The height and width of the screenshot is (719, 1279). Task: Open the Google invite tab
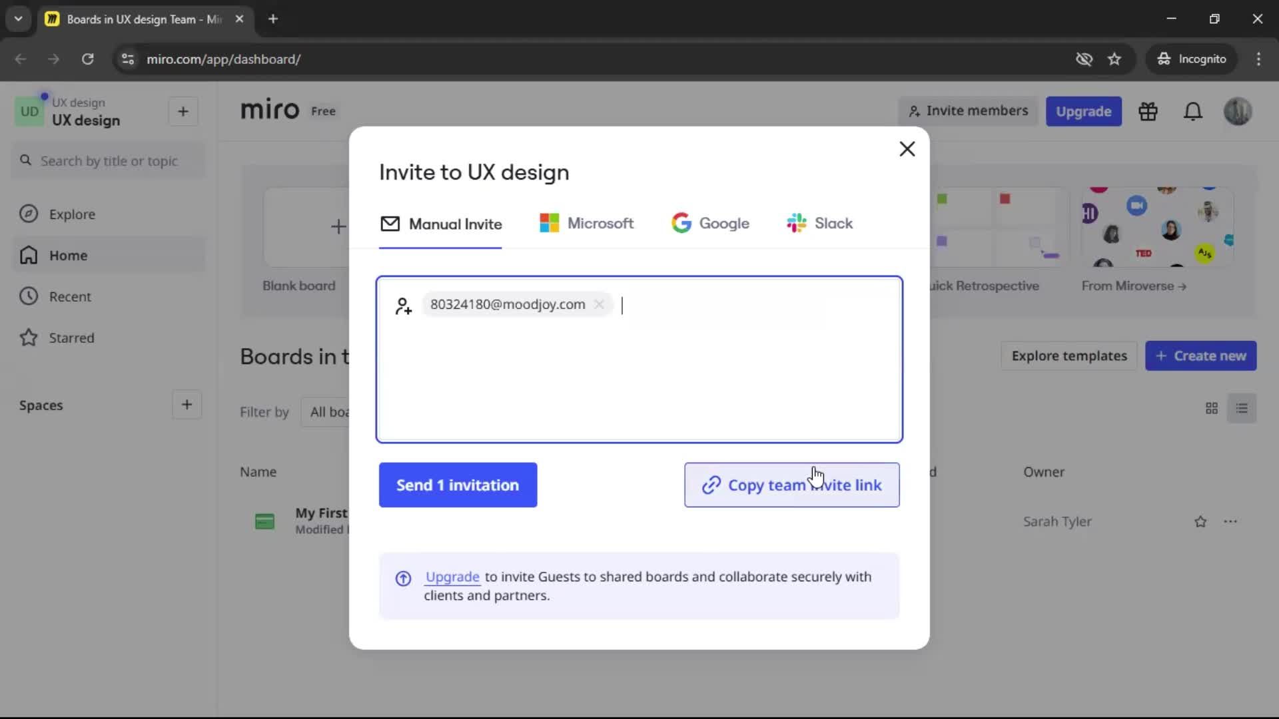pyautogui.click(x=710, y=224)
